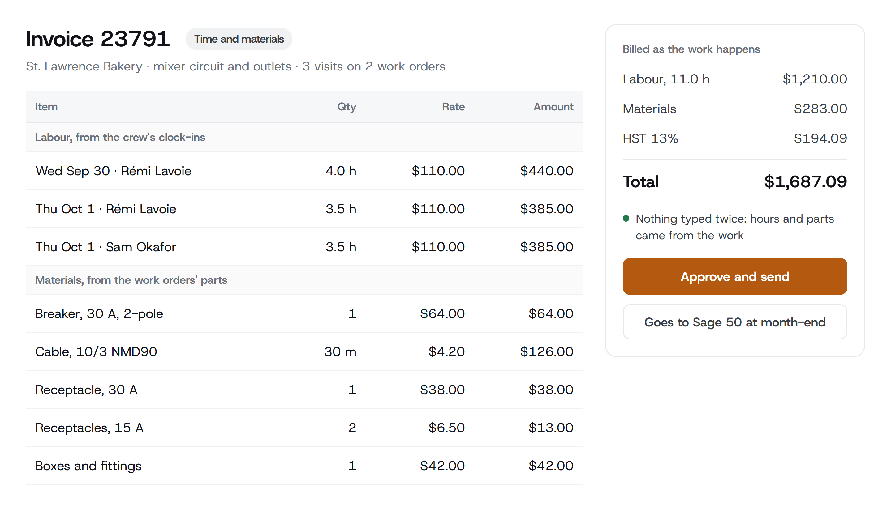Select the Receptacle, 30 A item
Screen dimensions: 891x507
[x=86, y=390]
